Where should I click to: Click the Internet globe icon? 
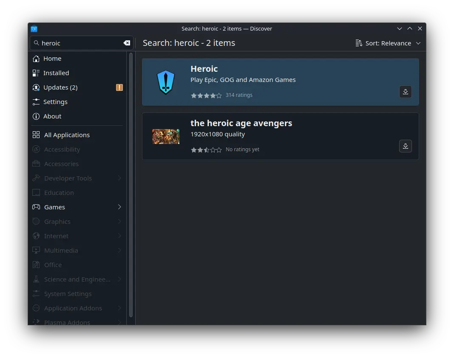click(x=36, y=236)
